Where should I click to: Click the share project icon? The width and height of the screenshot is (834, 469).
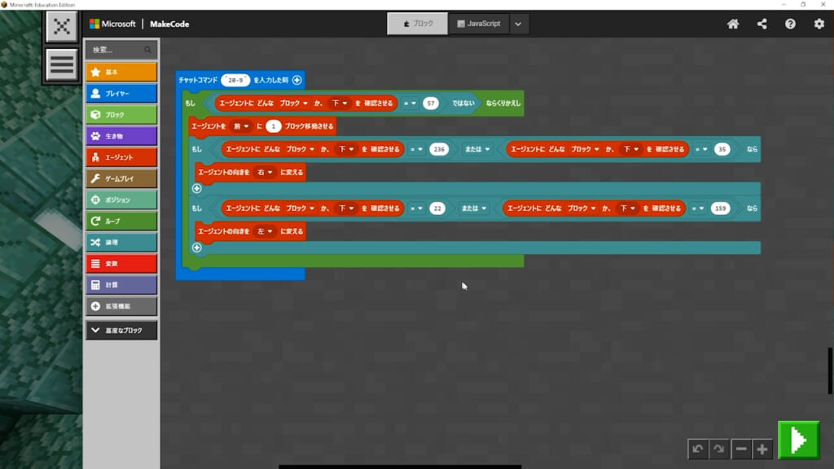click(x=762, y=24)
